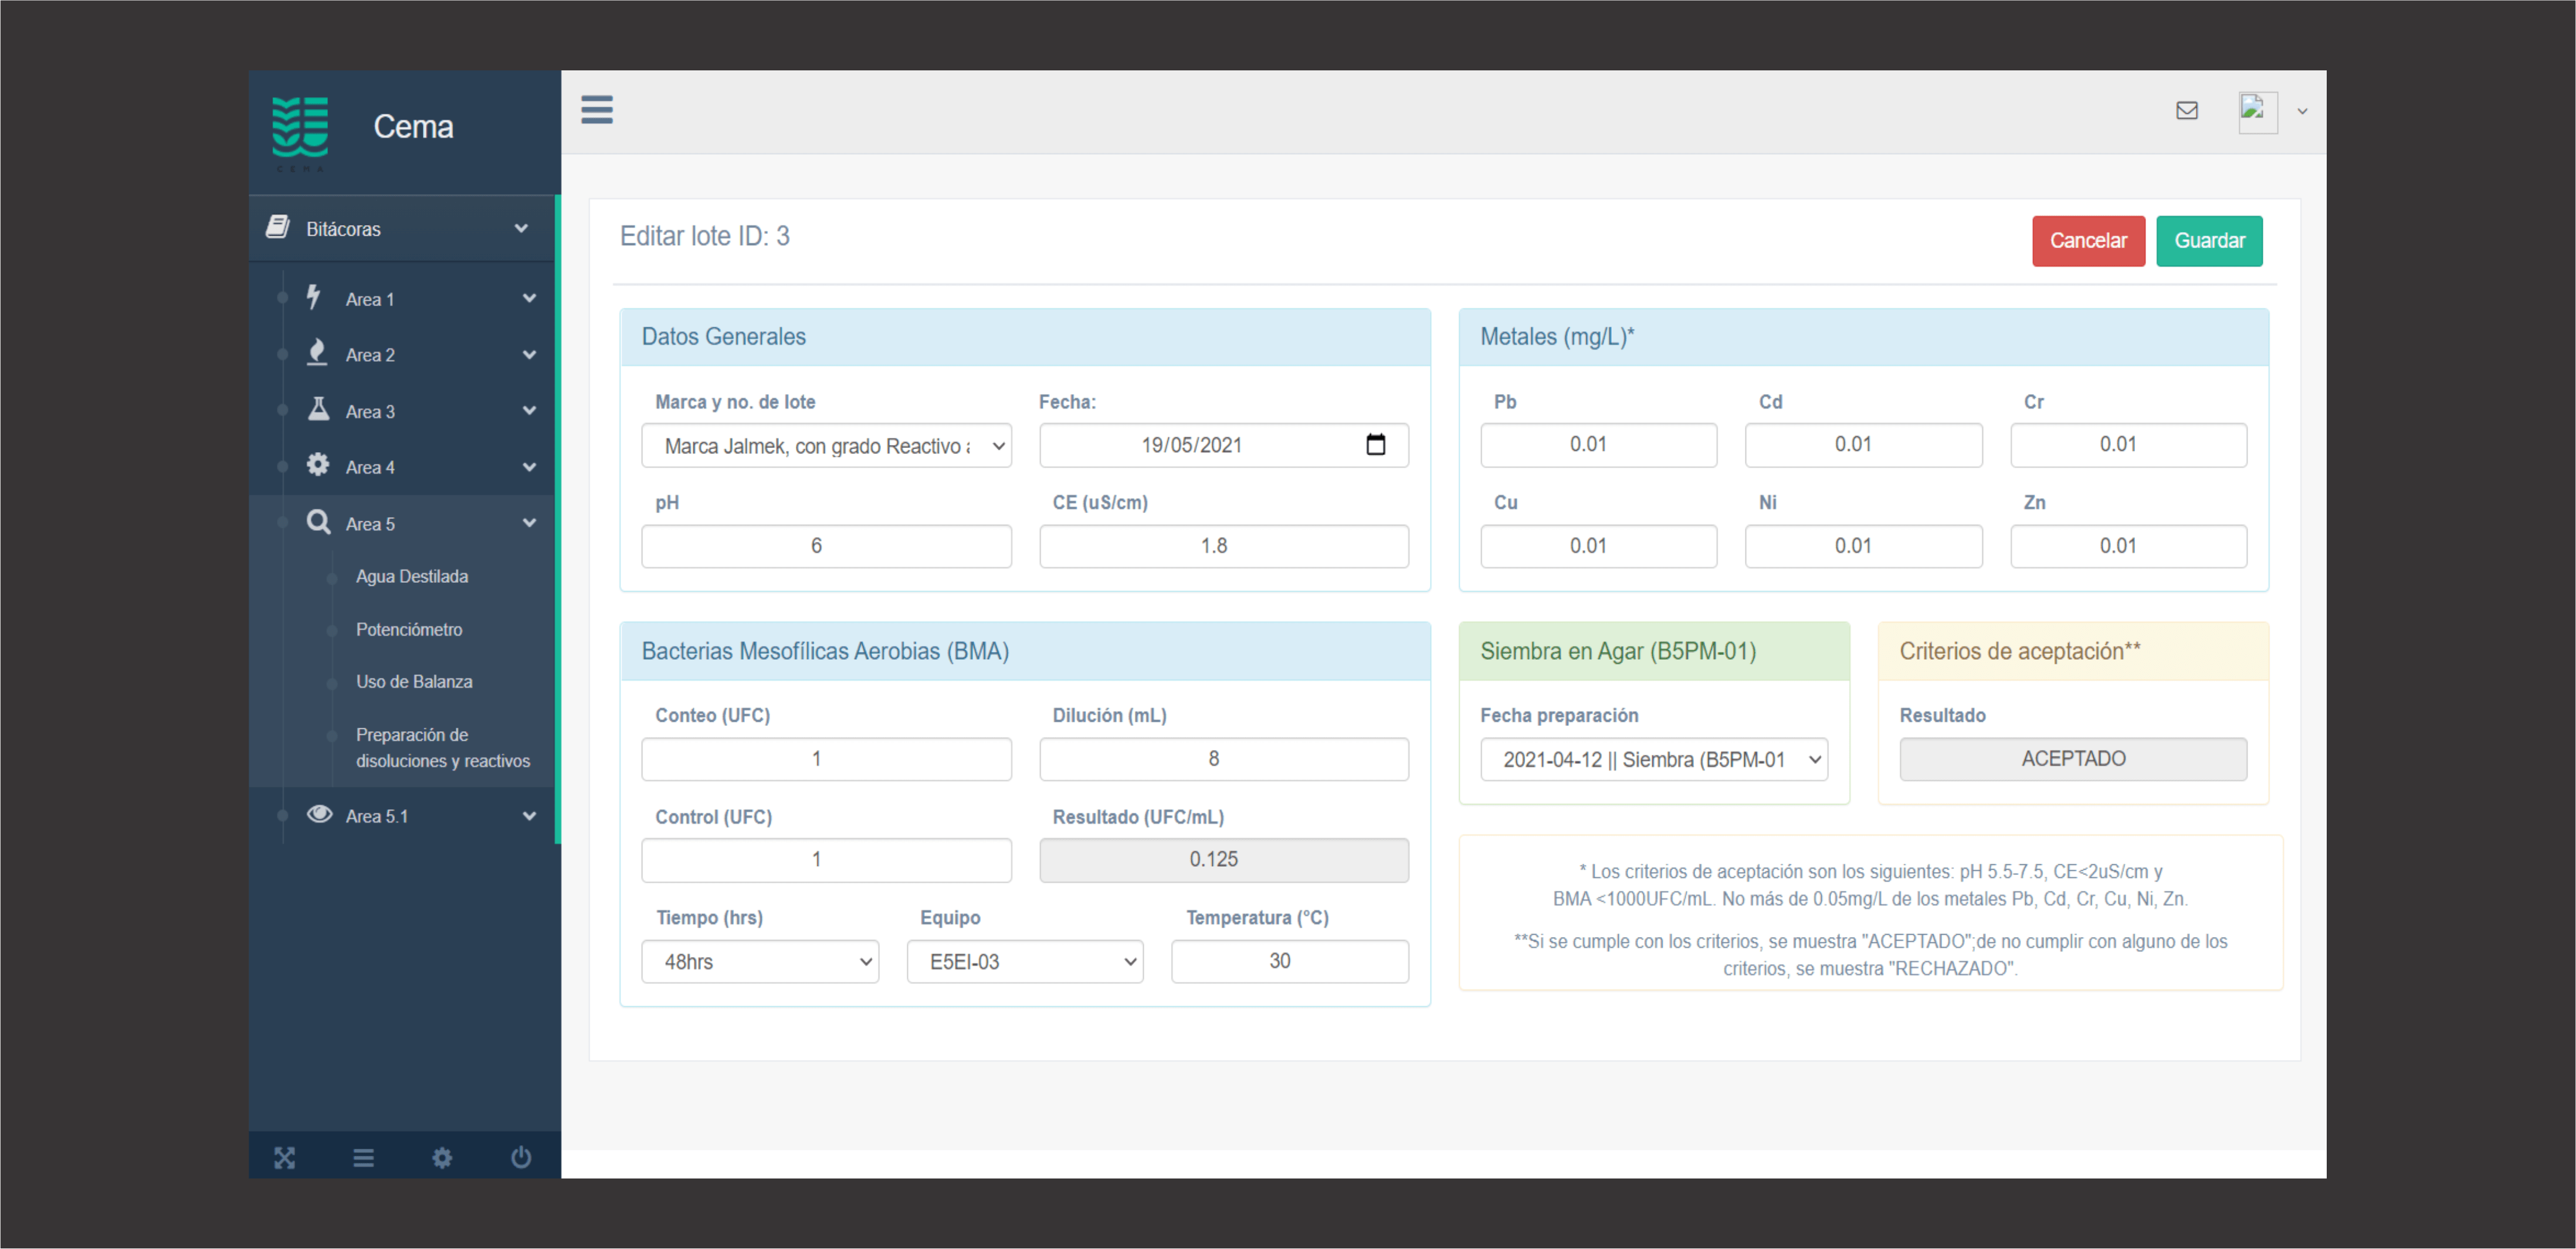Open the Fecha preparación dropdown
This screenshot has width=2576, height=1249.
(1654, 759)
